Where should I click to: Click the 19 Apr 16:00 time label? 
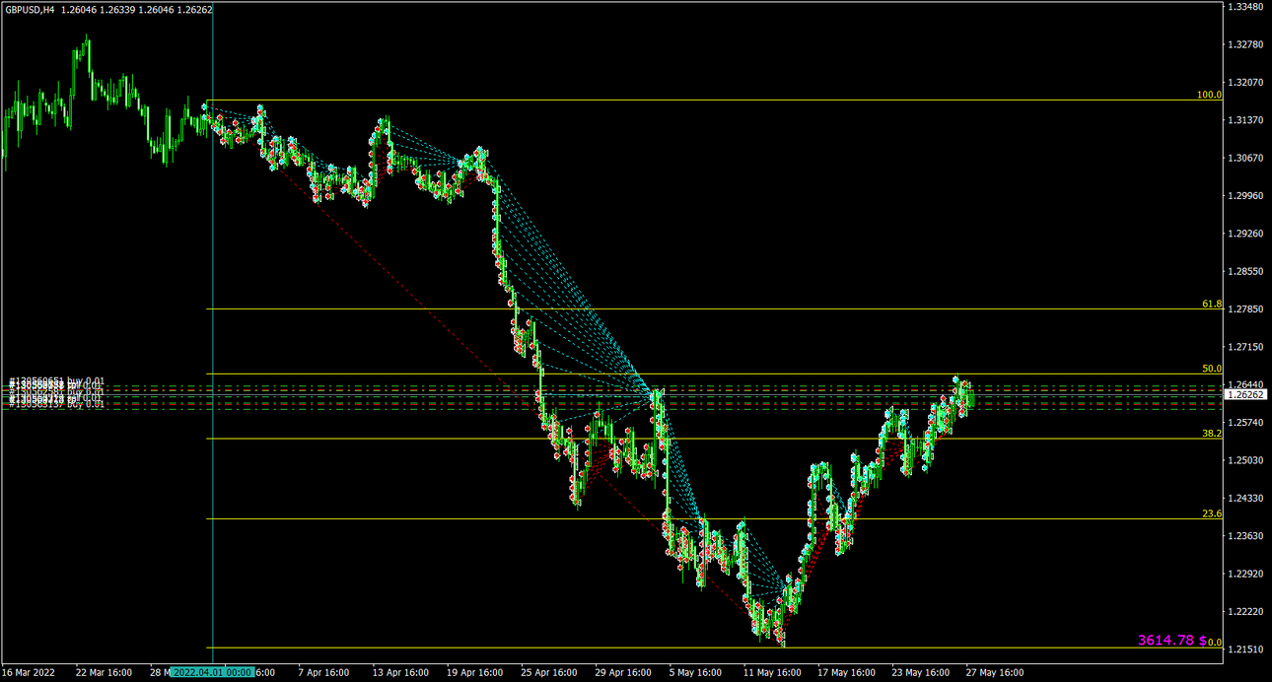pyautogui.click(x=474, y=672)
